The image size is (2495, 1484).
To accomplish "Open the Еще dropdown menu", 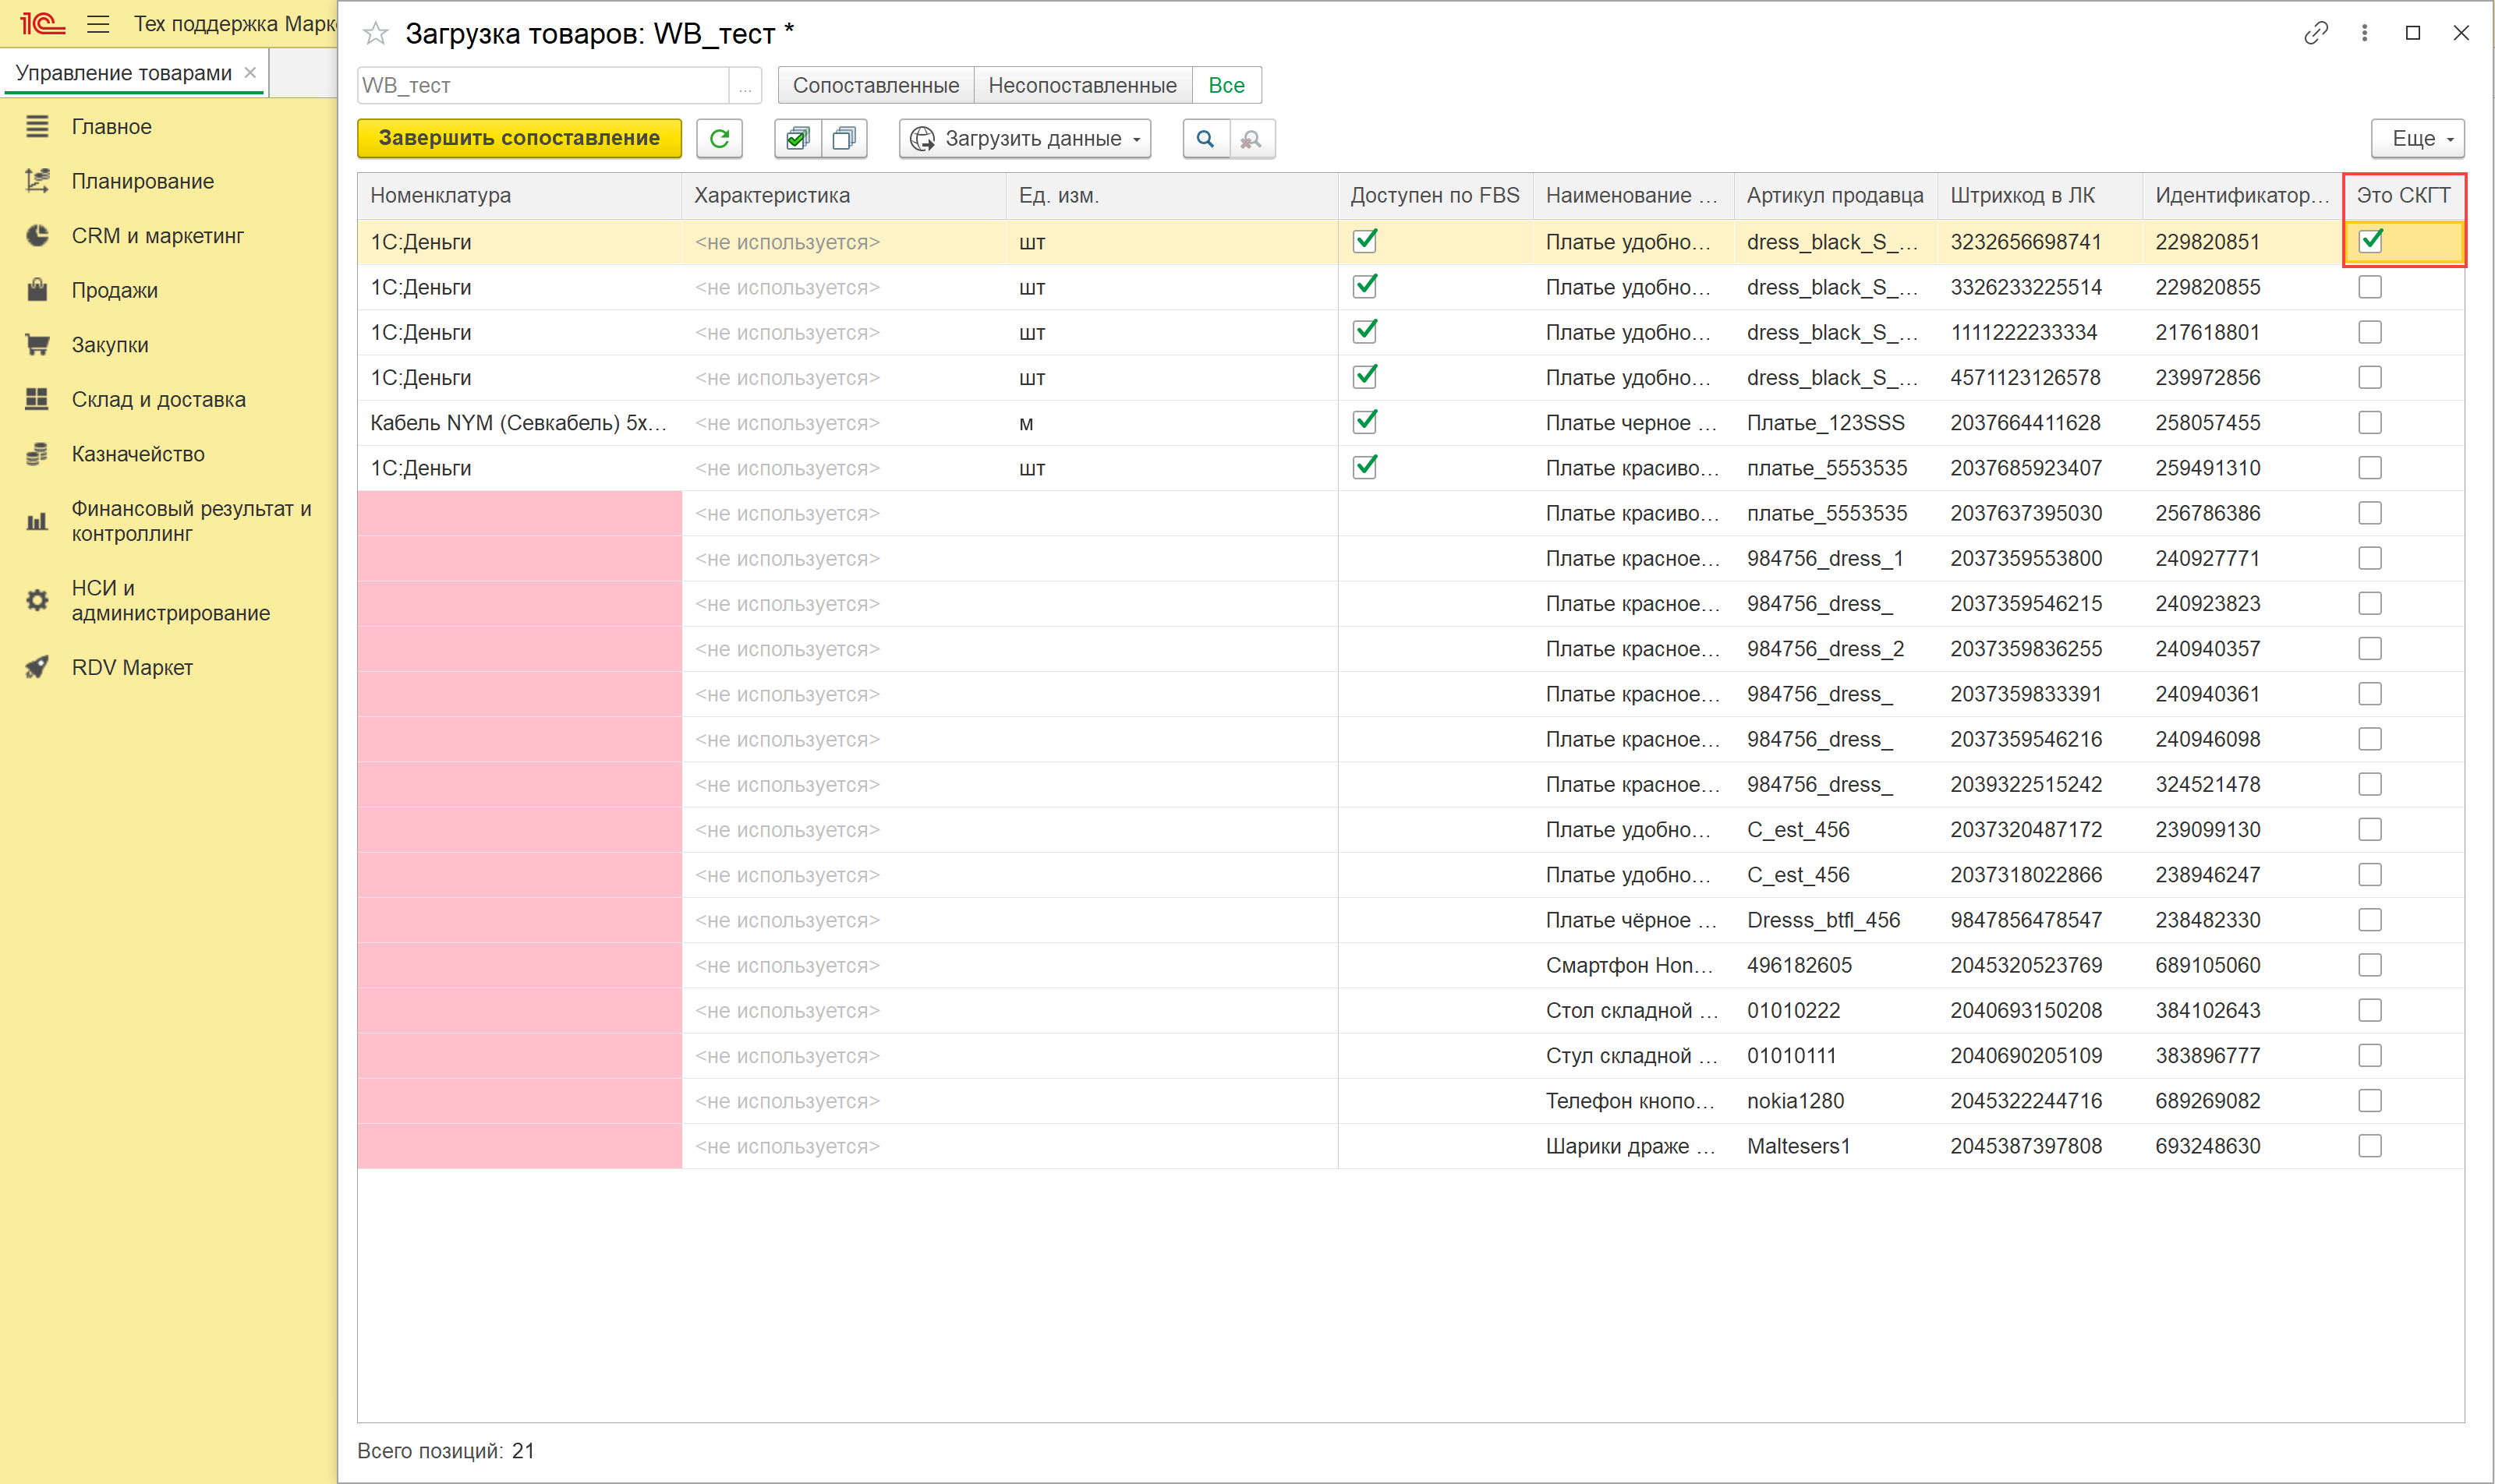I will tap(2417, 139).
